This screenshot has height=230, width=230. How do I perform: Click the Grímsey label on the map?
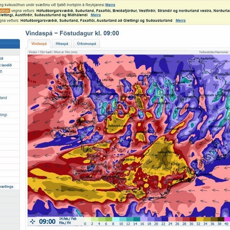point(168,56)
